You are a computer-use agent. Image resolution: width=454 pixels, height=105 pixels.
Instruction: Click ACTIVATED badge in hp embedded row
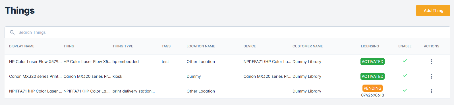(x=372, y=62)
